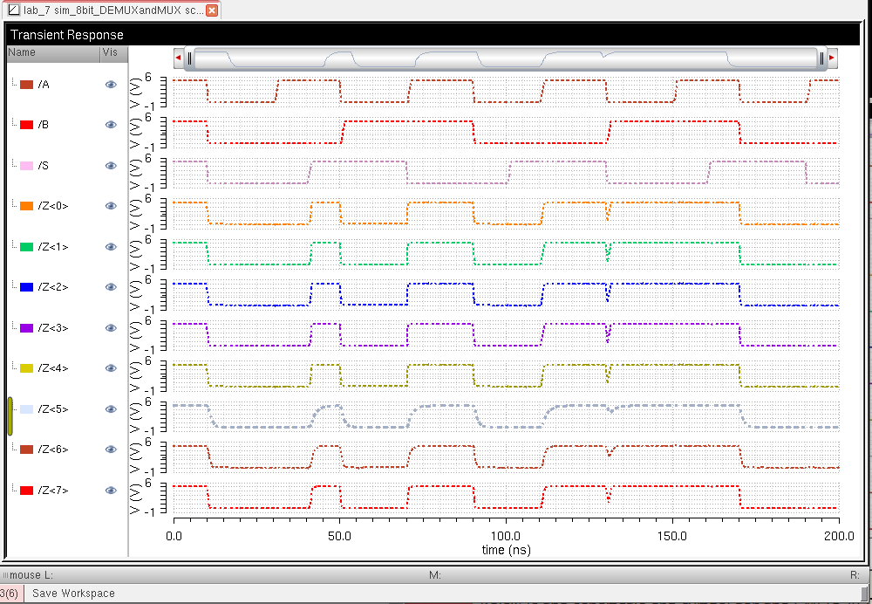
Task: Select the /Z<1> signal name
Action: click(x=53, y=247)
